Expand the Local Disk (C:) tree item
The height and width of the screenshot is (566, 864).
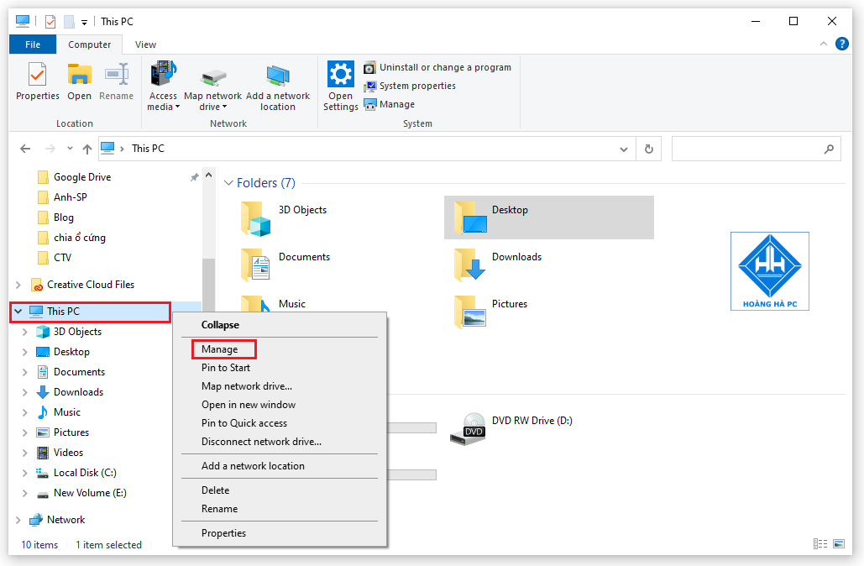25,472
